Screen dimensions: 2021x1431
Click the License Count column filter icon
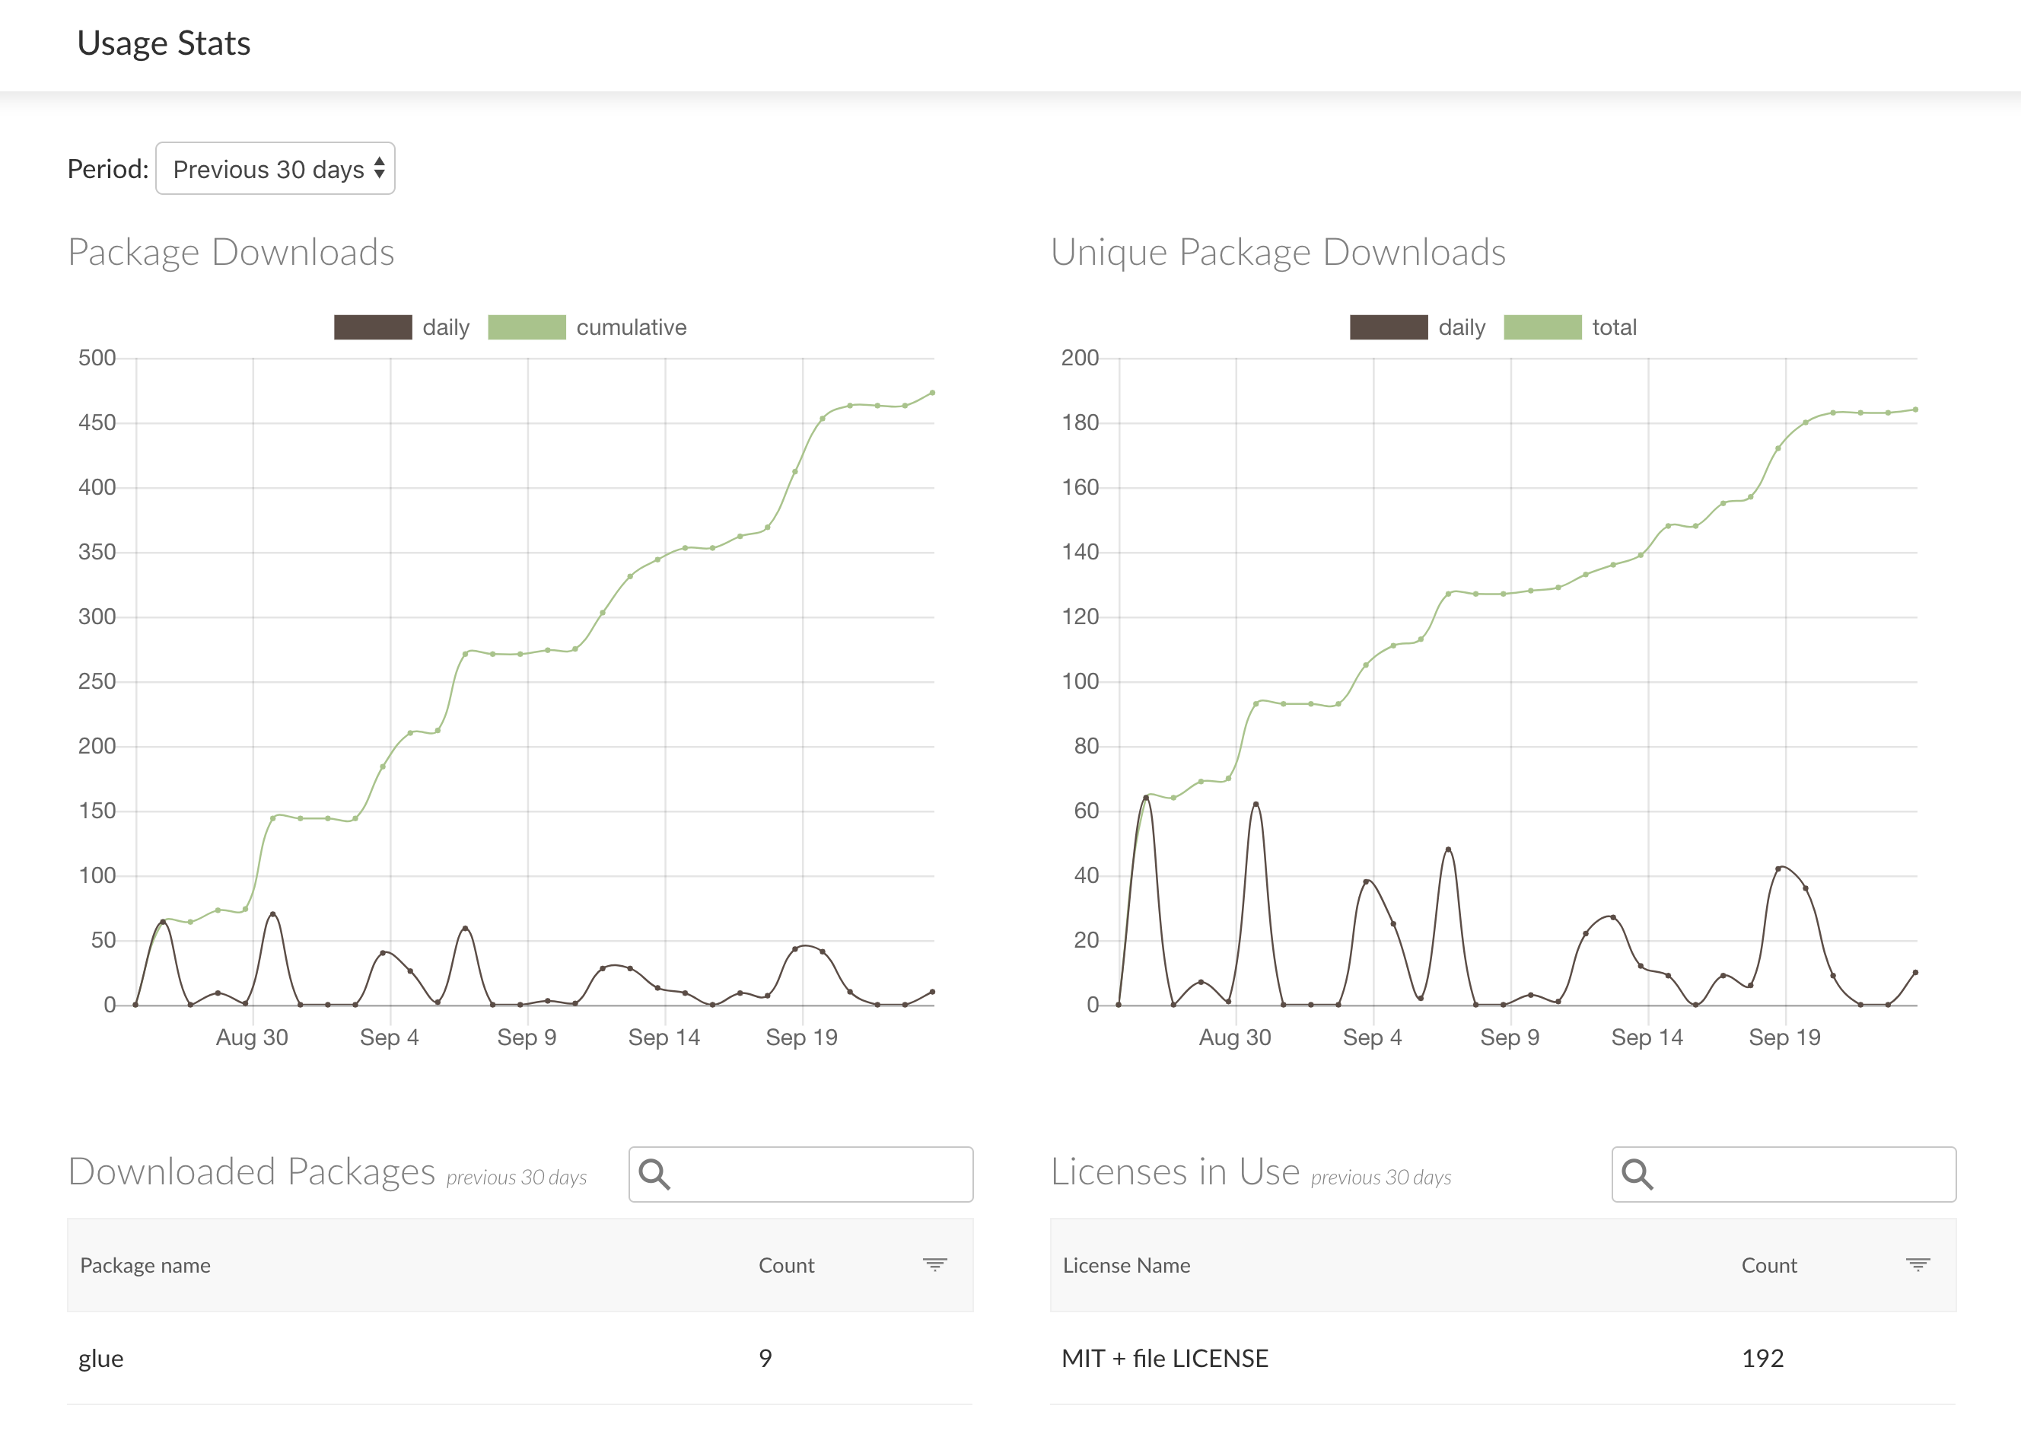tap(1917, 1264)
